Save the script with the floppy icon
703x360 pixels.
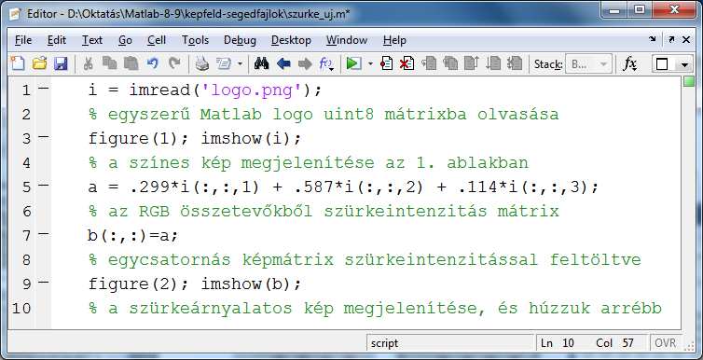click(x=61, y=64)
